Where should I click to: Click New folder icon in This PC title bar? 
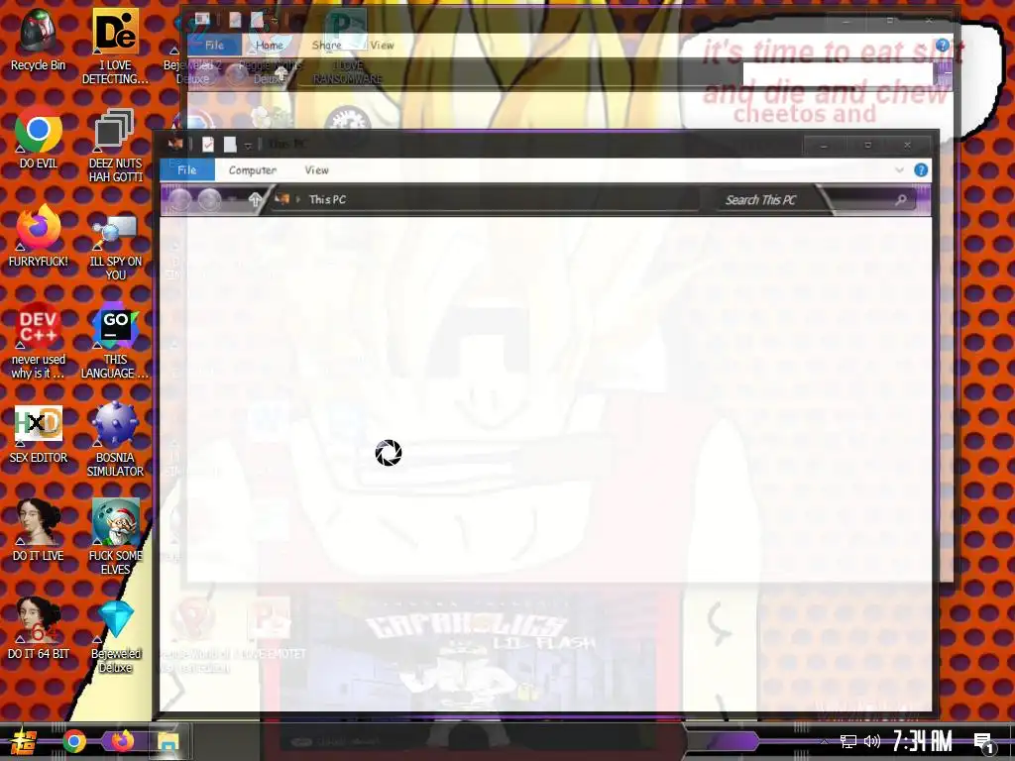pos(230,145)
